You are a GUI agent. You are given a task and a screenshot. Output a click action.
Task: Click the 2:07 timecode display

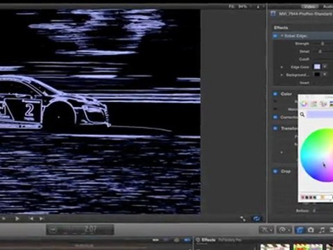coord(90,229)
